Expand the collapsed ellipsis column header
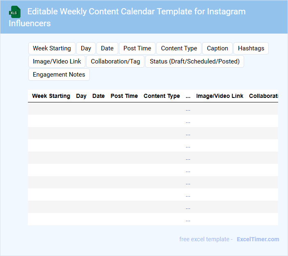288x256 pixels. coord(188,96)
